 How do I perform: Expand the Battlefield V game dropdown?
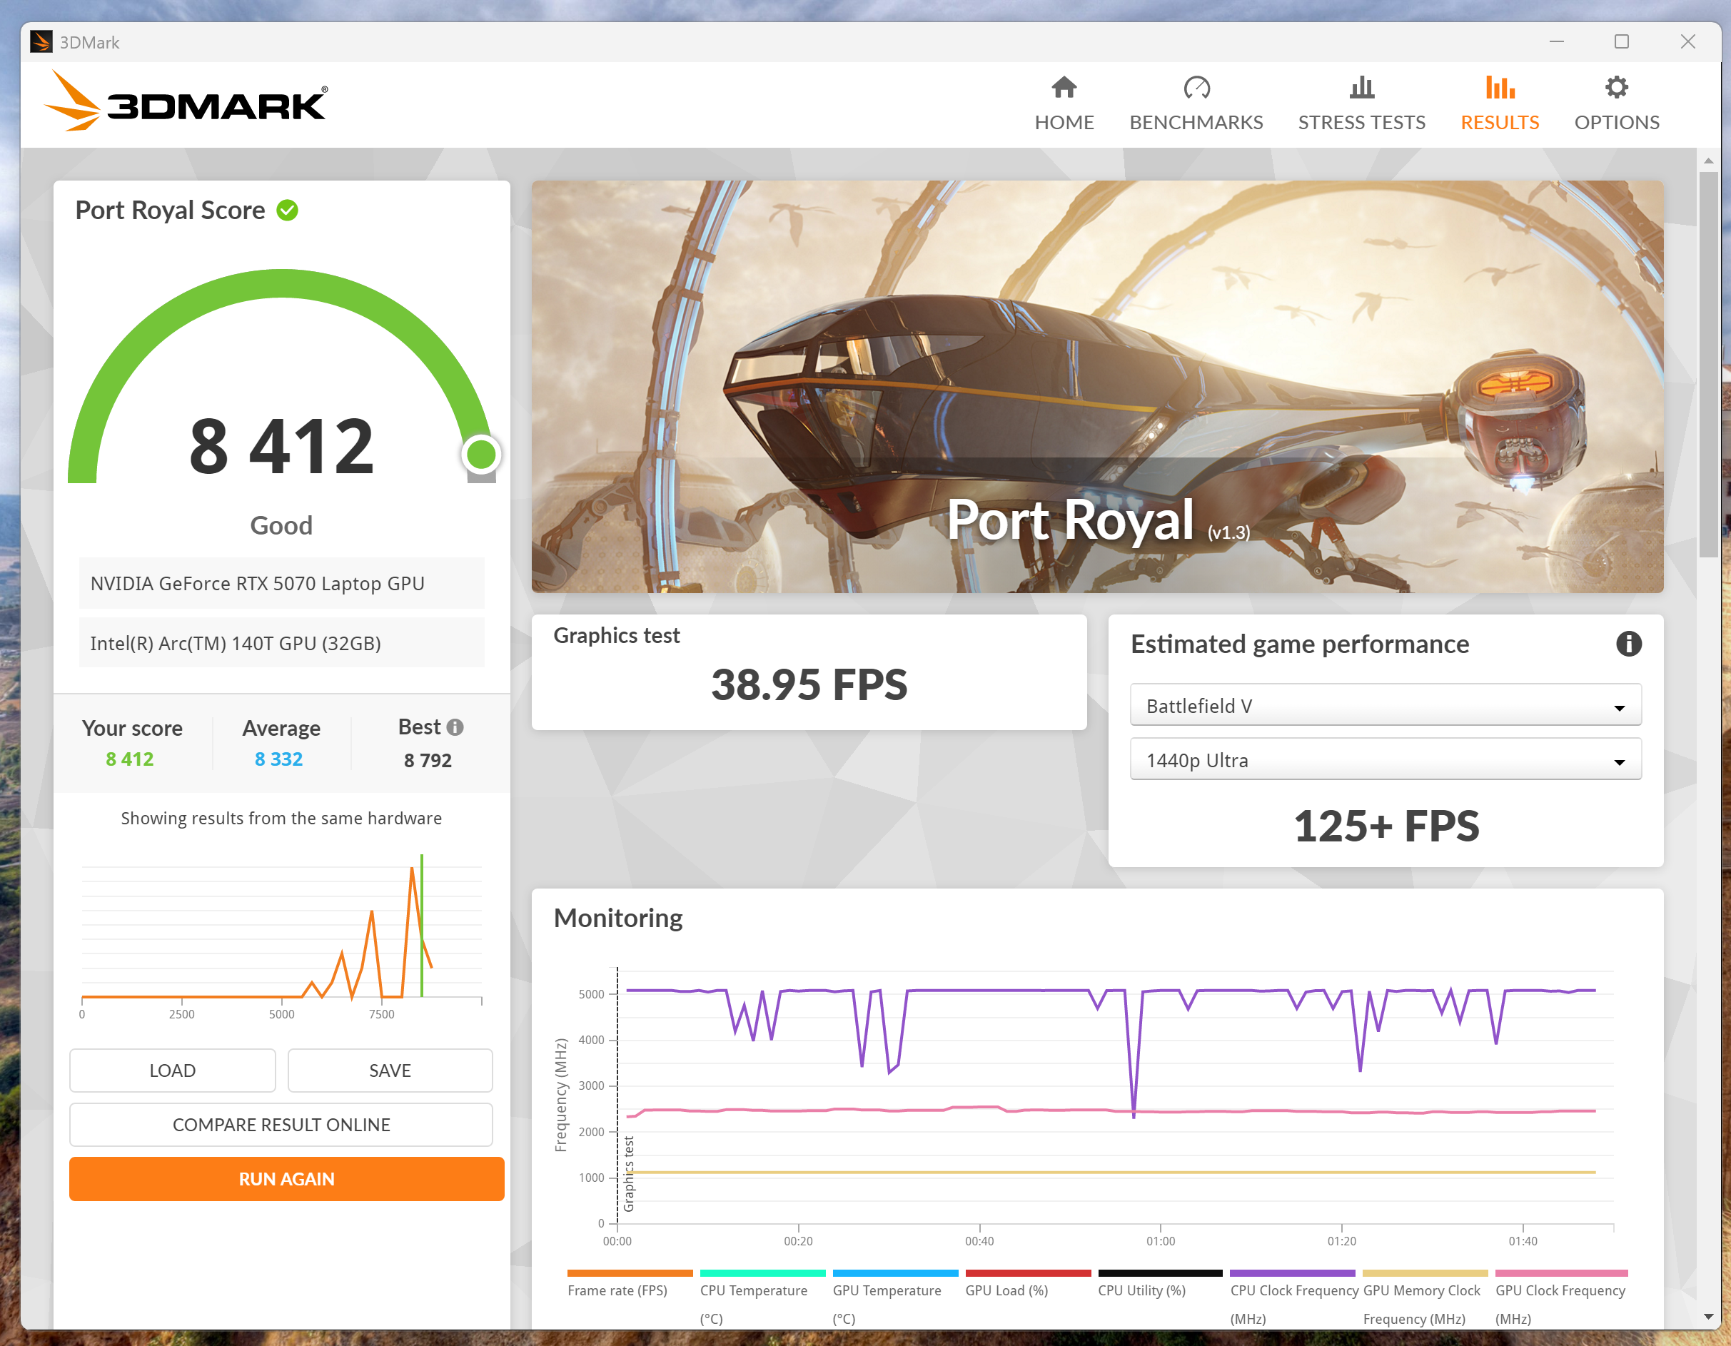pyautogui.click(x=1385, y=705)
